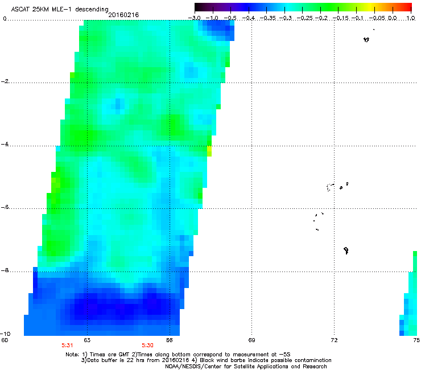Click the NOAA/NESDIS credit line
This screenshot has width=421, height=370.
[x=246, y=367]
